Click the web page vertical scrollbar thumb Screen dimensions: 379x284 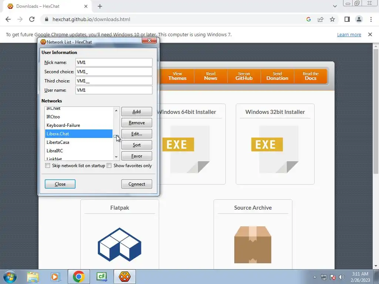[376, 111]
